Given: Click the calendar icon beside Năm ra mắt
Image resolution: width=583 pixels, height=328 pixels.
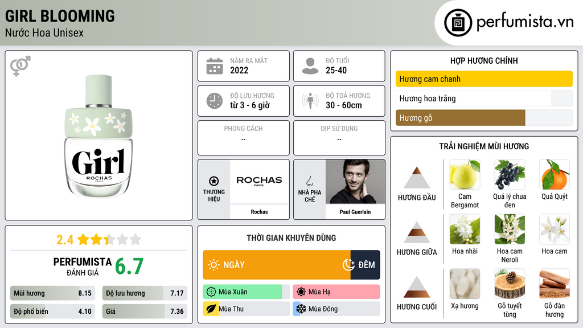Looking at the screenshot, I should [x=215, y=66].
